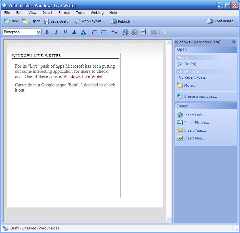This screenshot has height=233, width=240.
Task: Click the Void Inside weblog icon
Action: 209,21
